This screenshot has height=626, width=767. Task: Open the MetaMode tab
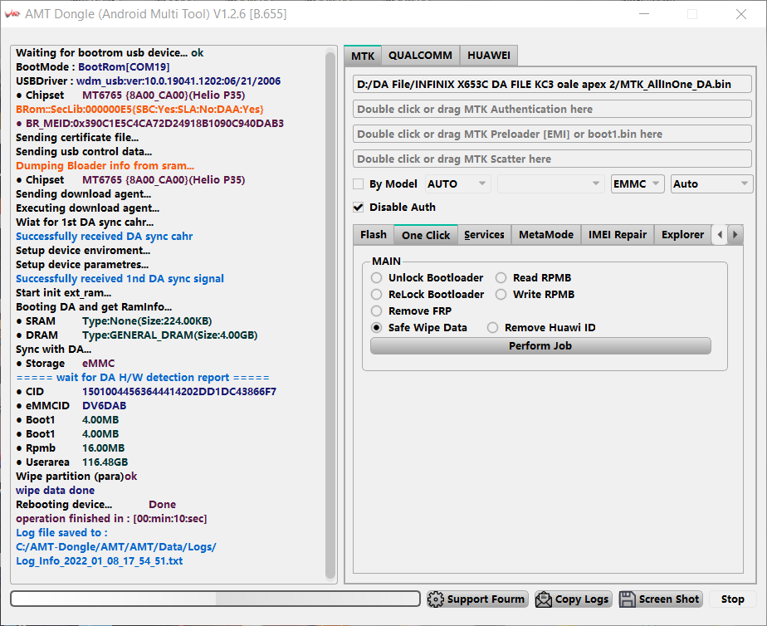pos(546,235)
